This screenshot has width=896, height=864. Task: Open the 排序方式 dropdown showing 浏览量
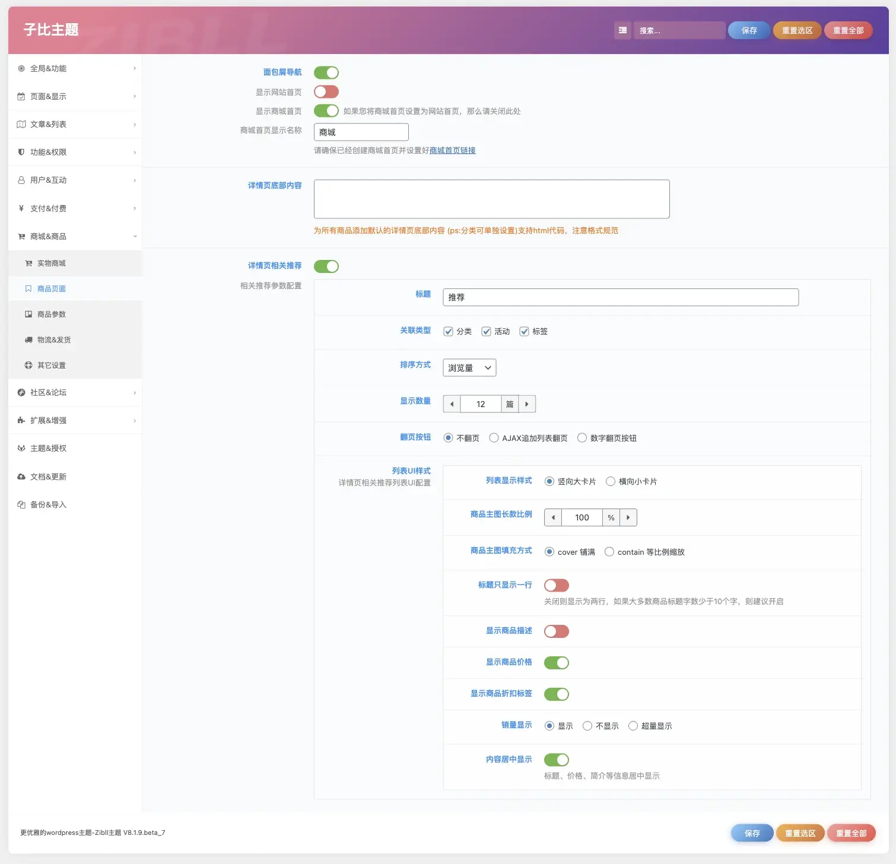point(469,368)
